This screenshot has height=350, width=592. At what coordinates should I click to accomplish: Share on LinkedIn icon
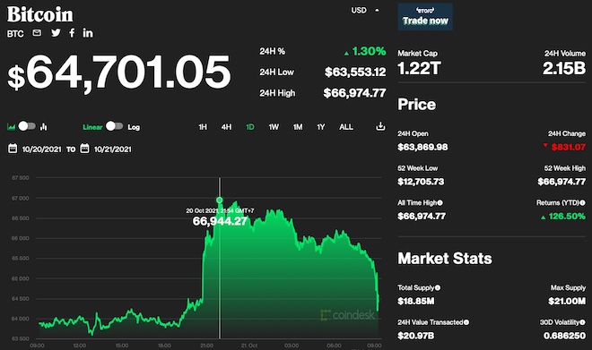[88, 33]
